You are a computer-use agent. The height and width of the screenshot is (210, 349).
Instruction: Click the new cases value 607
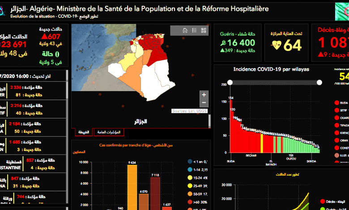(x=54, y=37)
